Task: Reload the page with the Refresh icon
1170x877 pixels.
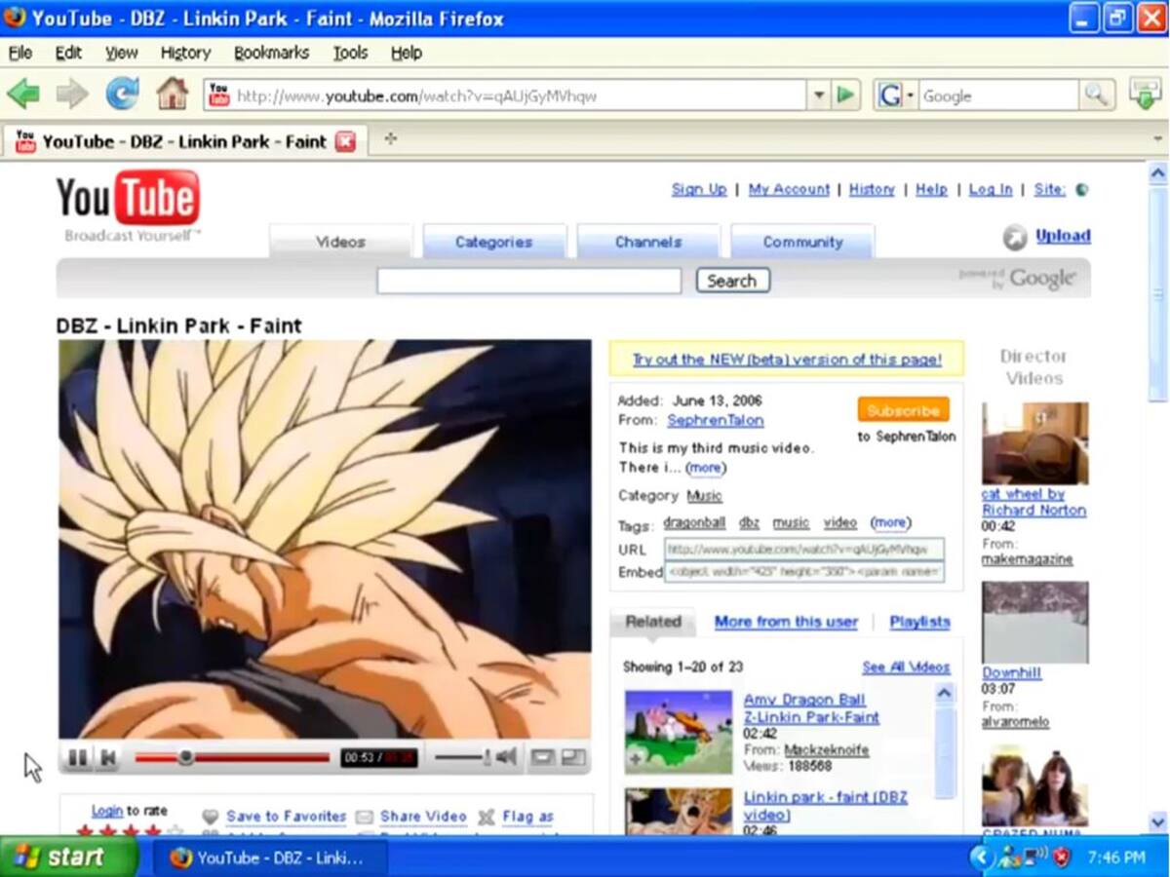Action: click(x=122, y=95)
